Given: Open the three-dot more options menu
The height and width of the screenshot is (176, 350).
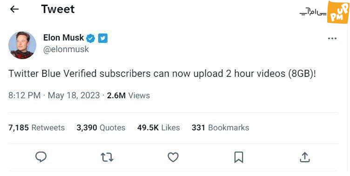Looking at the screenshot, I should point(332,39).
